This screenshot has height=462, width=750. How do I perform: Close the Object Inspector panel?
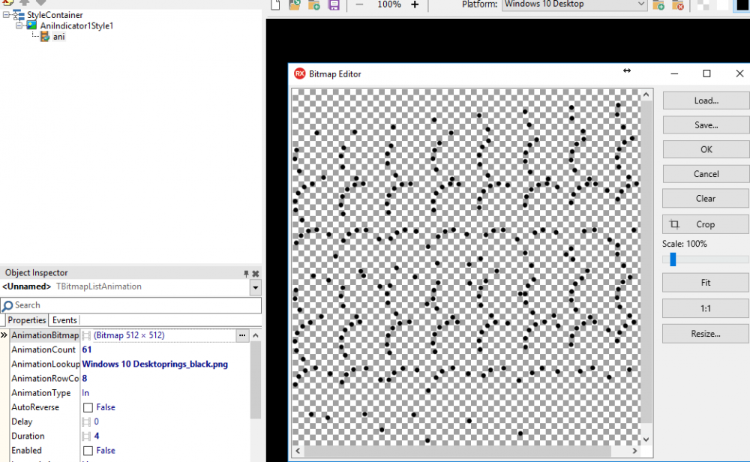[x=256, y=274]
